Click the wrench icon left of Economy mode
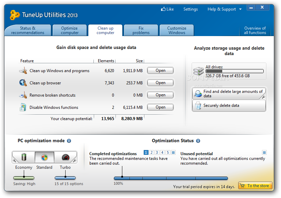 pyautogui.click(x=14, y=161)
